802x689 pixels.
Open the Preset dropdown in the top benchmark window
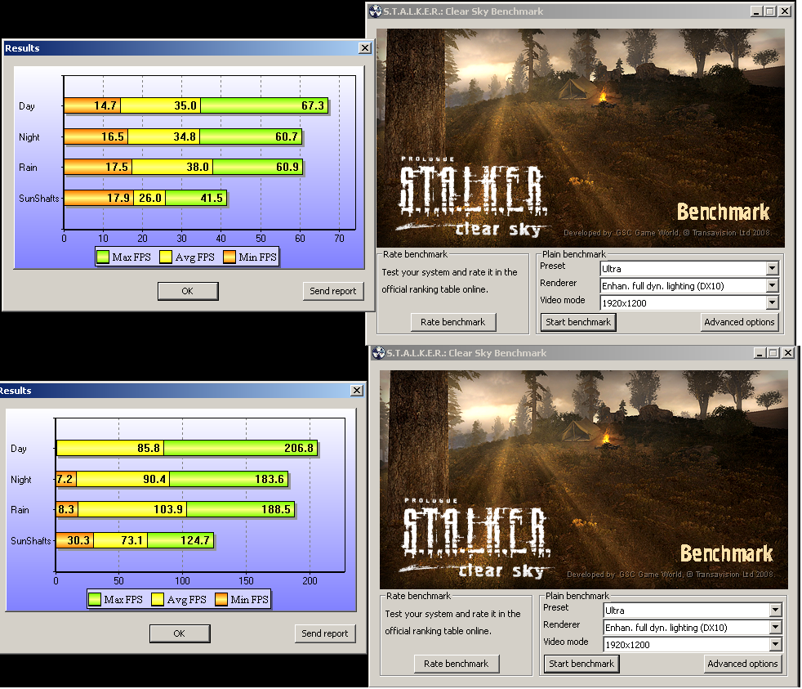(773, 268)
